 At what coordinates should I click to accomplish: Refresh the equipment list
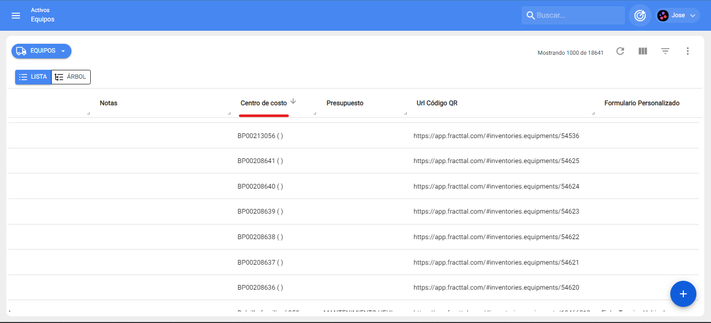[x=620, y=51]
